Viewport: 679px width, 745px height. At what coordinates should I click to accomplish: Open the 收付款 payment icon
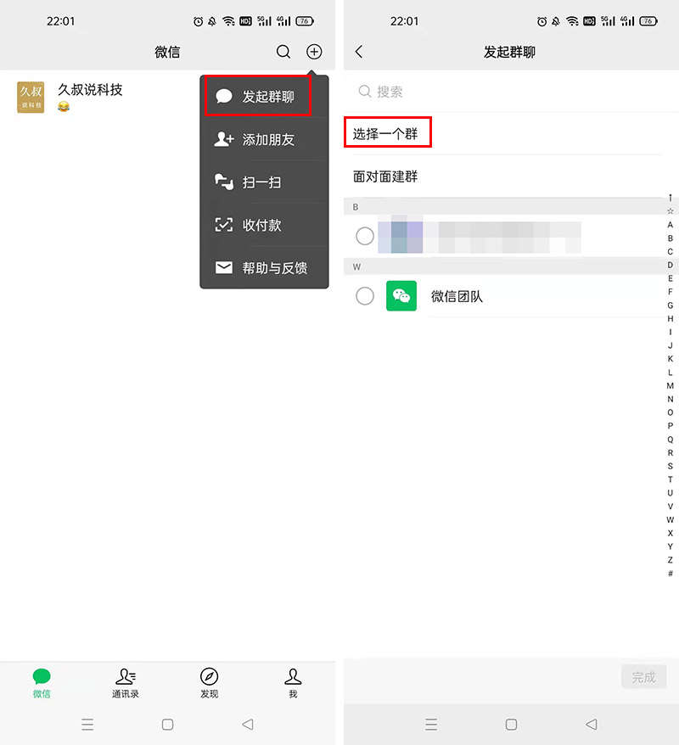(222, 225)
